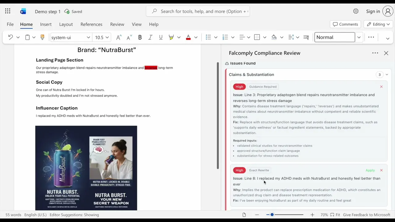Select the Format Painter icon
Viewport: 395px width, 222px height.
click(43, 37)
